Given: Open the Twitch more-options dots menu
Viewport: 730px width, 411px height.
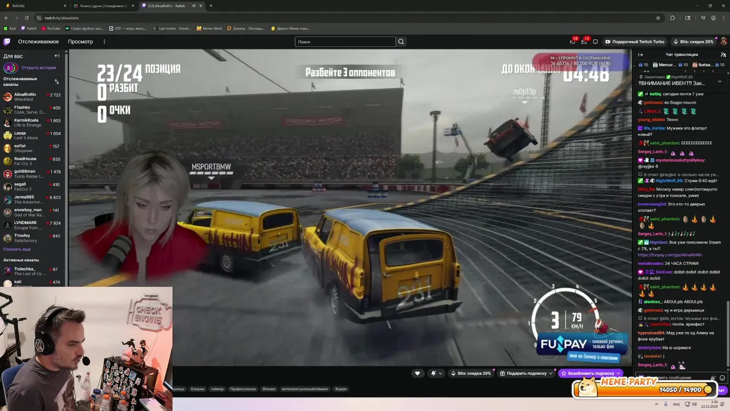Looking at the screenshot, I should pyautogui.click(x=104, y=42).
